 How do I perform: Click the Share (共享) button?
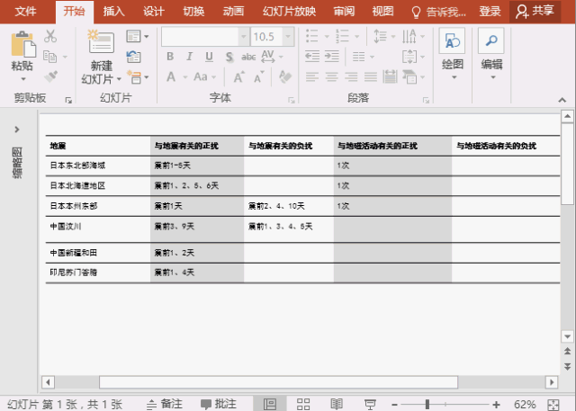(535, 11)
